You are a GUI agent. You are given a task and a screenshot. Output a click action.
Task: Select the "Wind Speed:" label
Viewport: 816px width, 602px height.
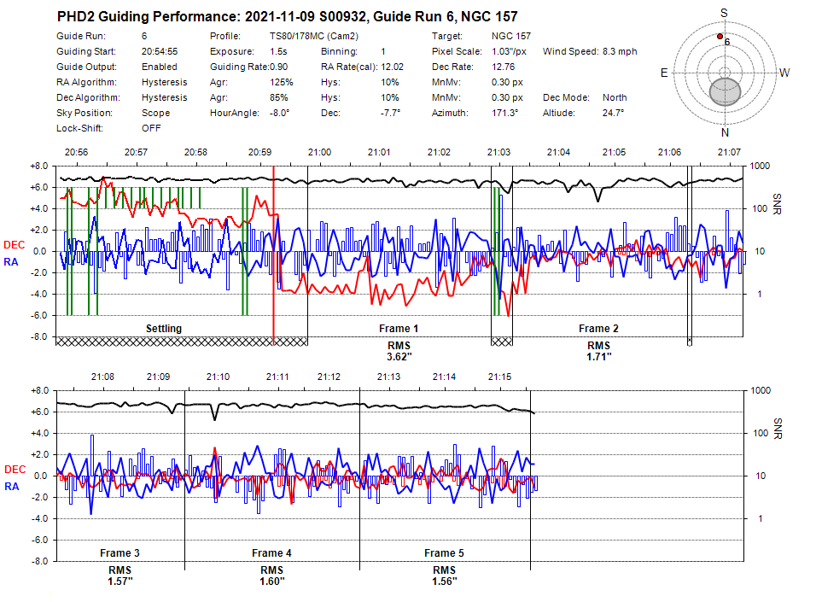pos(570,51)
